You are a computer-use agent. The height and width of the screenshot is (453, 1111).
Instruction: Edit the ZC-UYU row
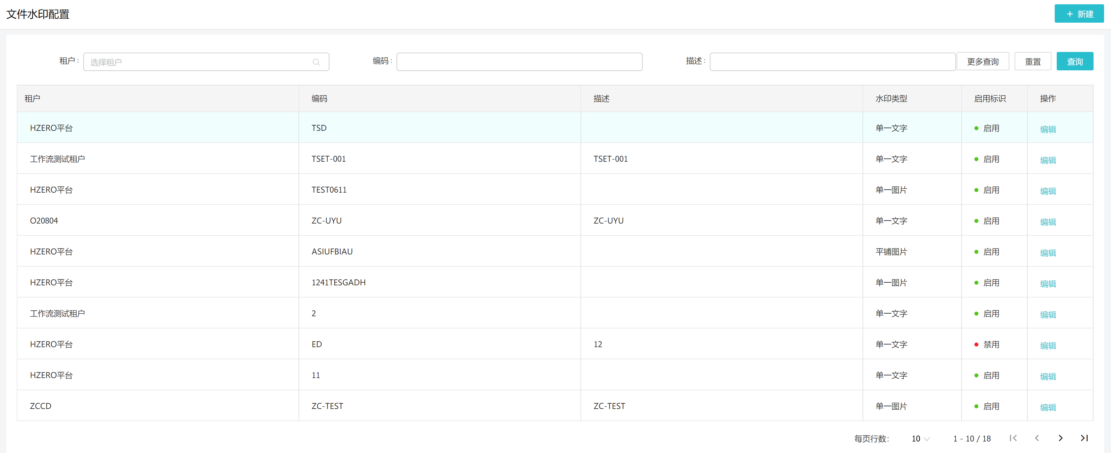(x=1047, y=222)
